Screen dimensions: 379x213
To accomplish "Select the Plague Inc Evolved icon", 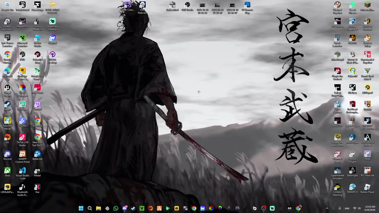I will 337,74.
